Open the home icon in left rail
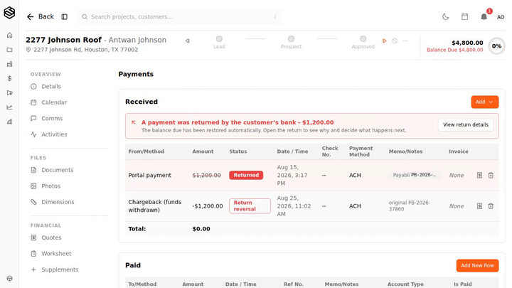 9,36
